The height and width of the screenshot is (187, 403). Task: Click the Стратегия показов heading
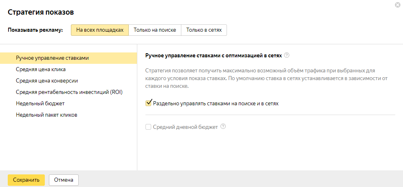pyautogui.click(x=41, y=12)
